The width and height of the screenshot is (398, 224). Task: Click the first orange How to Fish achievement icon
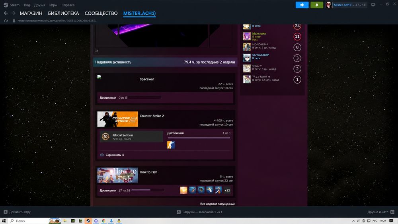184,190
